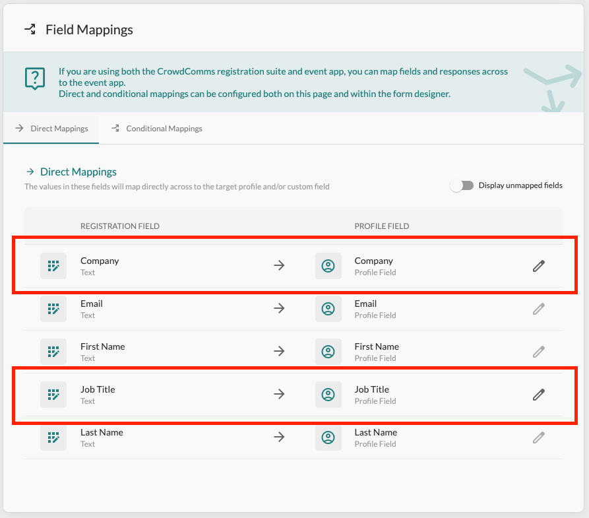Select the Direct Mappings tab

[x=51, y=129]
